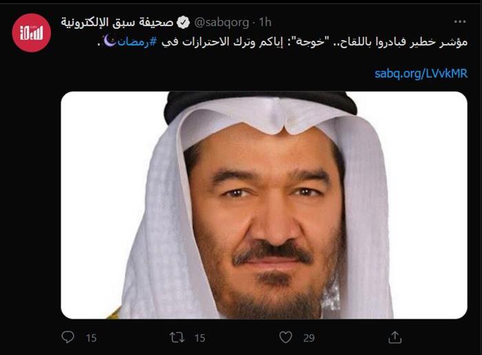
Task: Open the sabq.org/LVvkMR link
Action: pyautogui.click(x=421, y=74)
